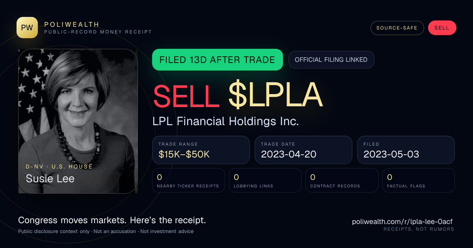
Task: Click the $LPLA ticker symbol
Action: pos(276,96)
